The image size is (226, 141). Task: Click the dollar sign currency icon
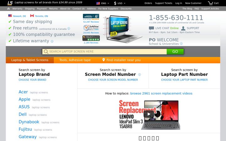(x=115, y=3)
